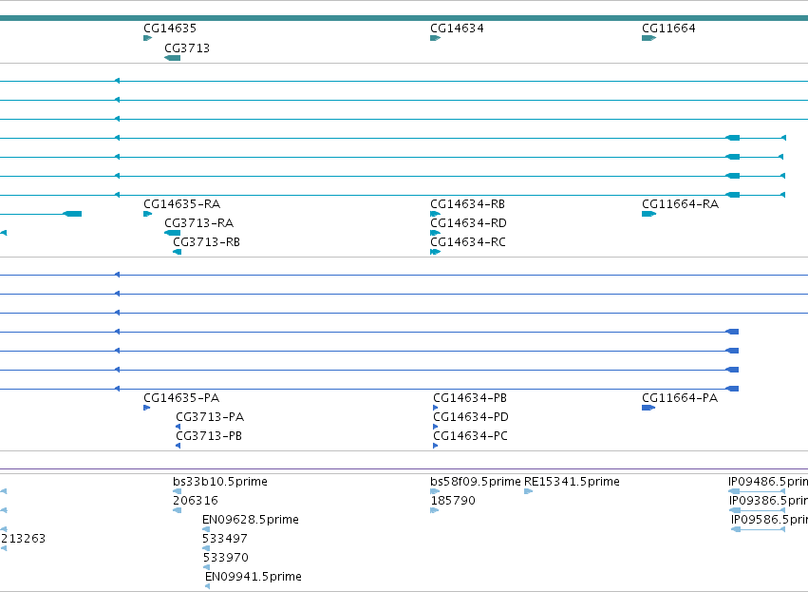Viewport: 808px width, 592px height.
Task: Click the 533970 feature label
Action: coord(226,558)
